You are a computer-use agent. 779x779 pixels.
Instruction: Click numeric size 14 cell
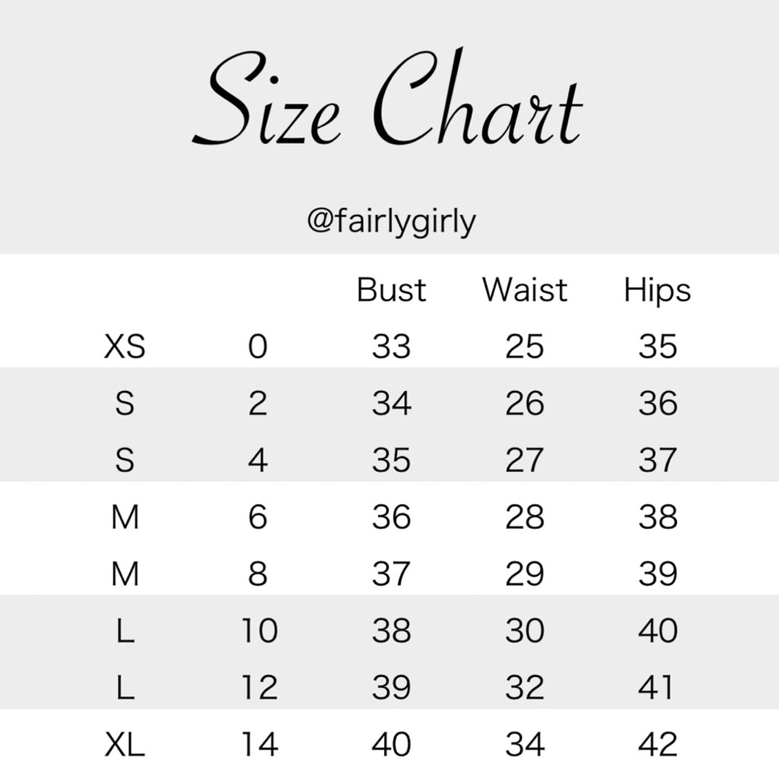[x=258, y=745]
